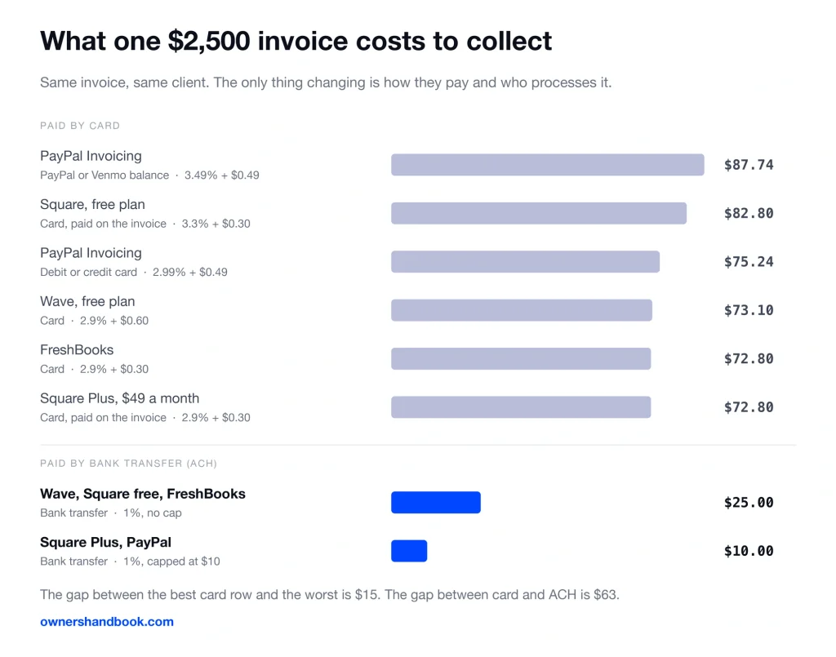836x657 pixels.
Task: Click the $73.10 amount label
Action: click(x=749, y=310)
